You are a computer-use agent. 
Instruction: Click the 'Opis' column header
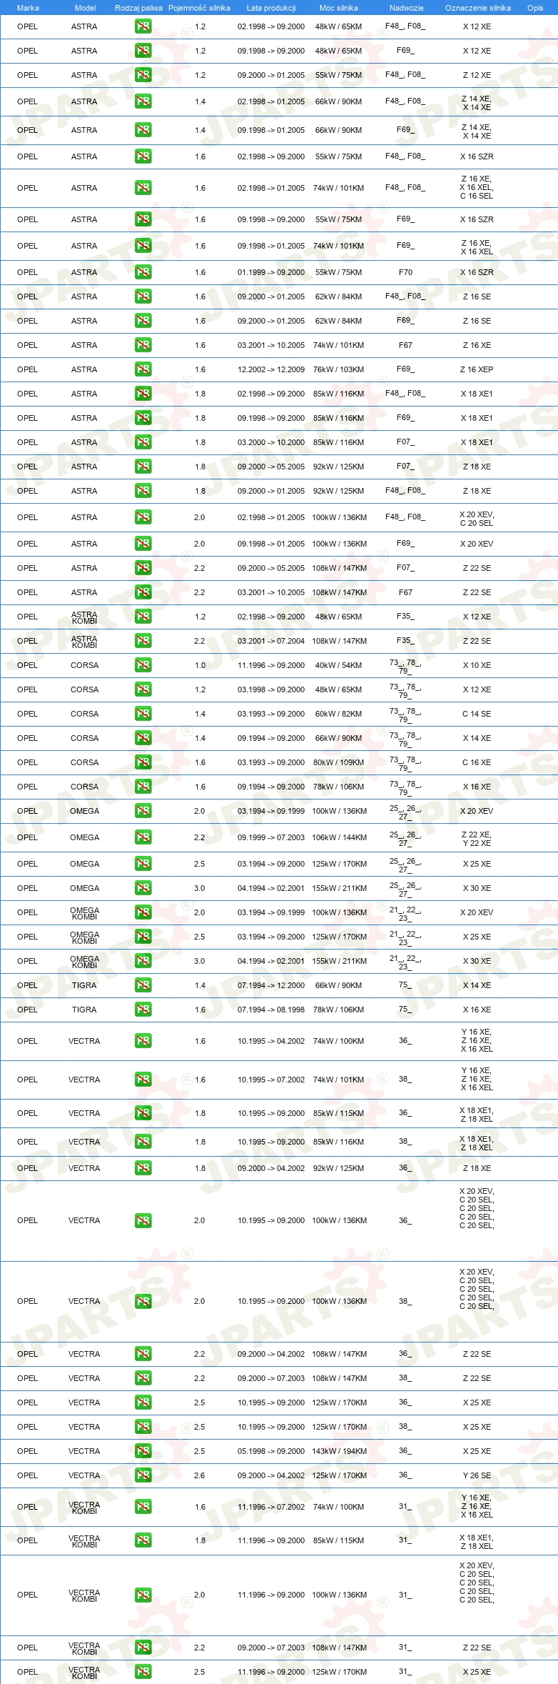(535, 8)
